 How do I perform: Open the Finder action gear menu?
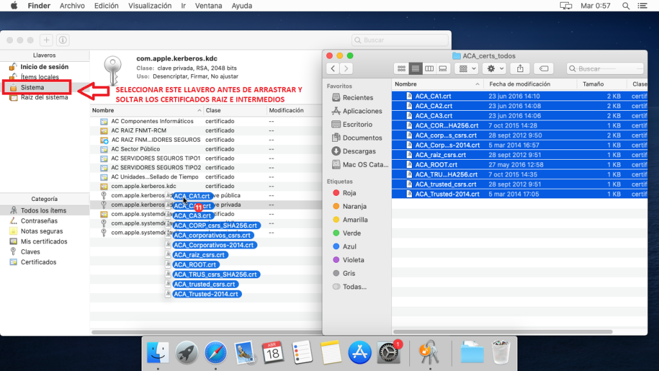pyautogui.click(x=494, y=68)
